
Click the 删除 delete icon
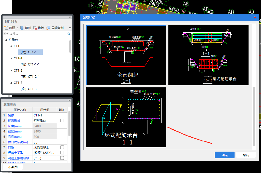coord(35,28)
